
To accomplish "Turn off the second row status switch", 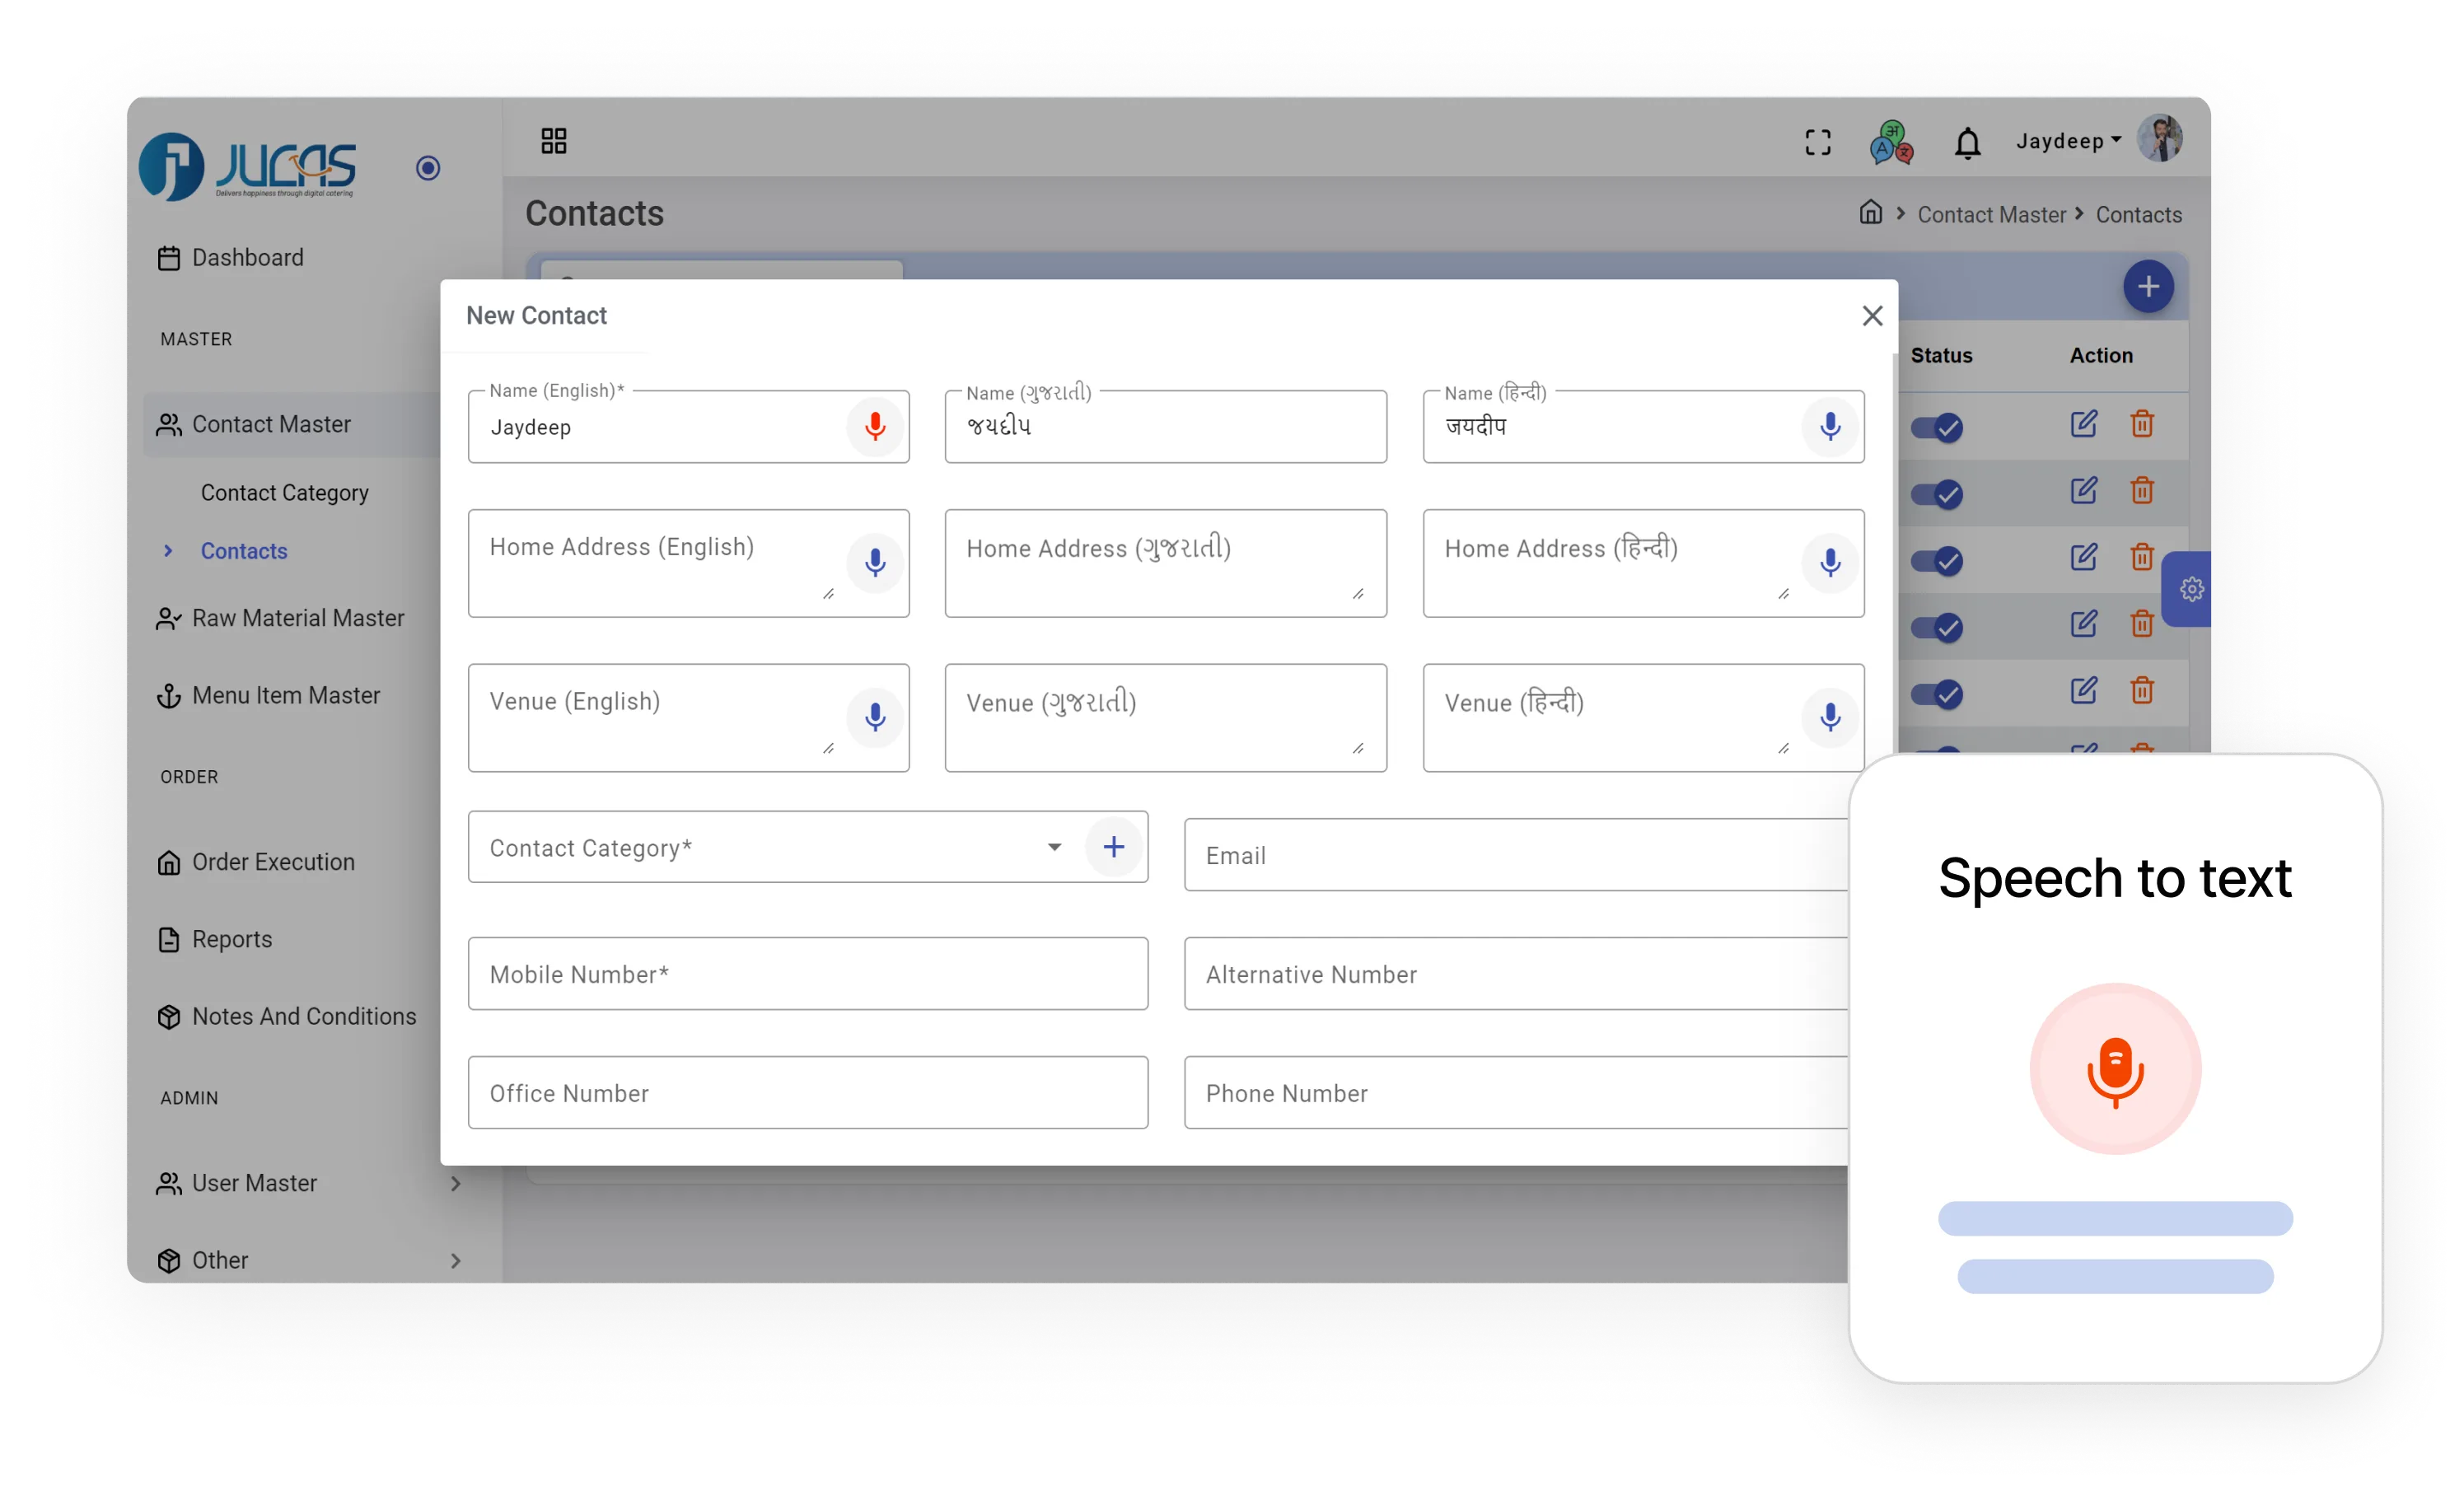I will (x=1937, y=494).
